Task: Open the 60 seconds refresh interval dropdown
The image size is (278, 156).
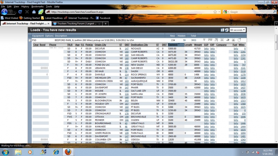Action: click(x=238, y=30)
